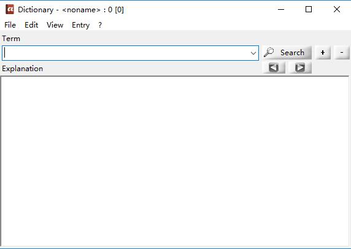Click the Term label above the input
Screen dimensions: 351x249
click(11, 39)
